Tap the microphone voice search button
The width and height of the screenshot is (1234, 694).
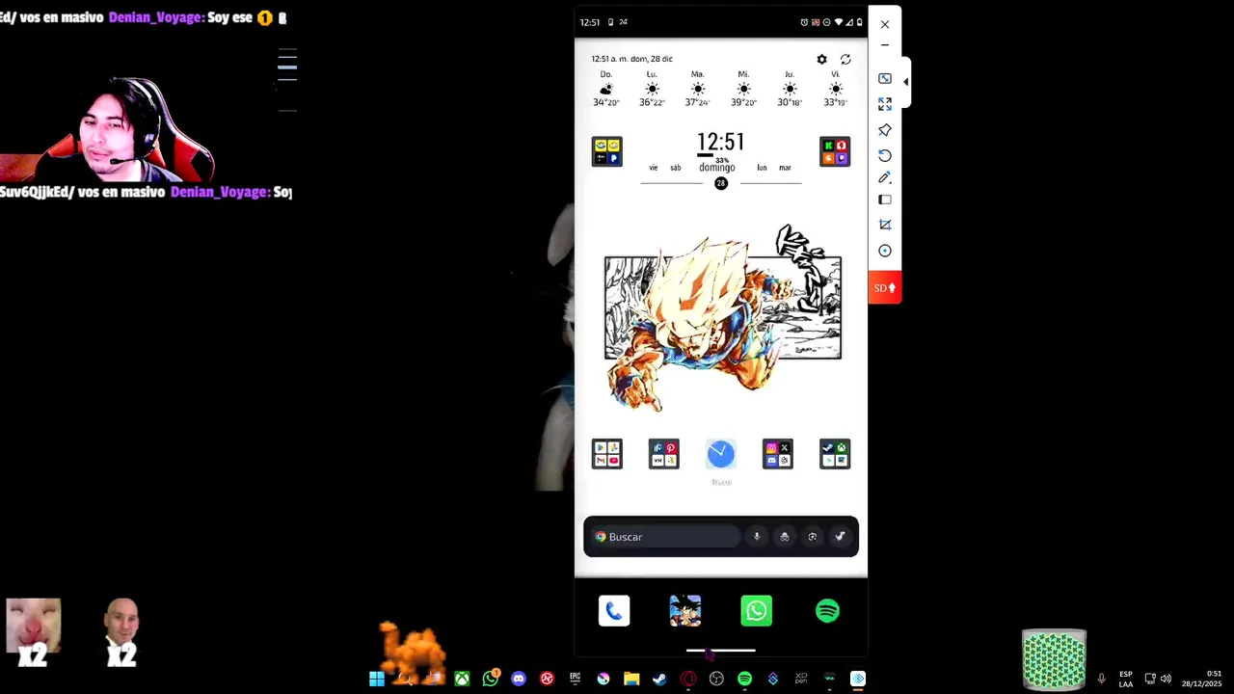[757, 537]
